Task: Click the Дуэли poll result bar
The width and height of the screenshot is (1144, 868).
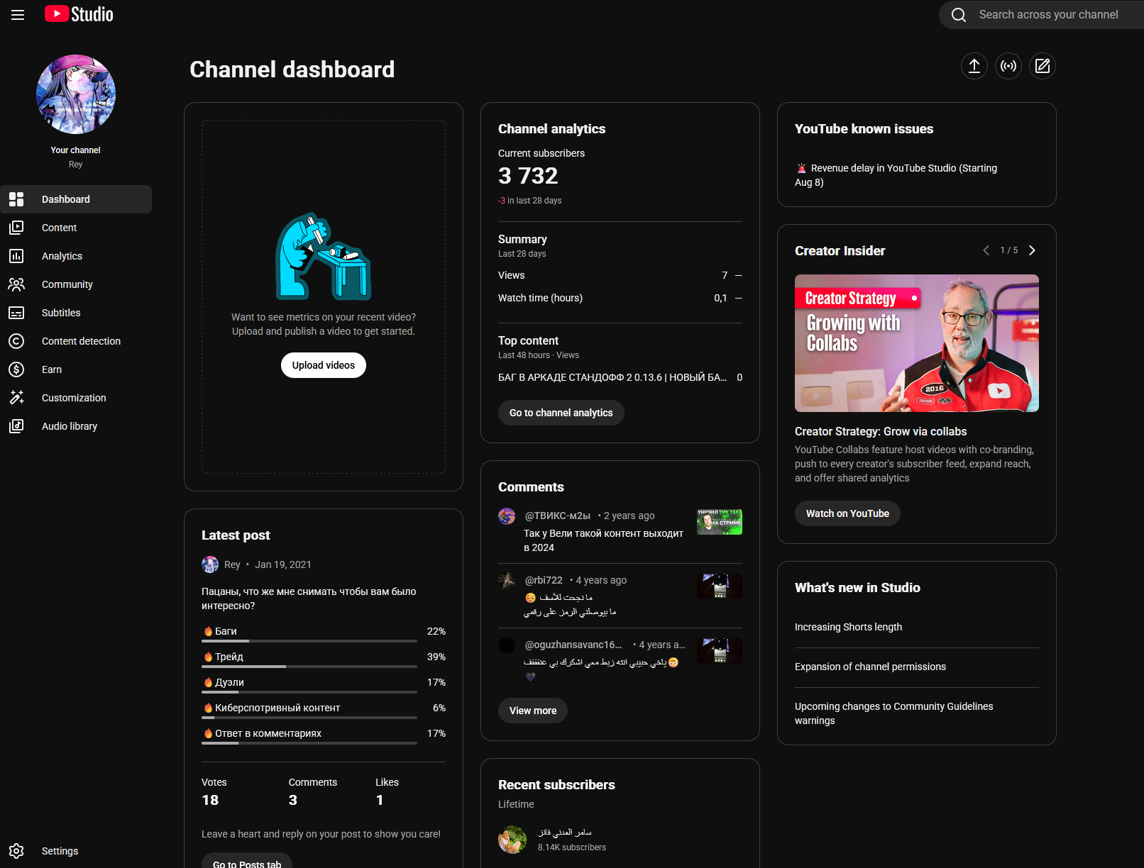Action: point(309,692)
